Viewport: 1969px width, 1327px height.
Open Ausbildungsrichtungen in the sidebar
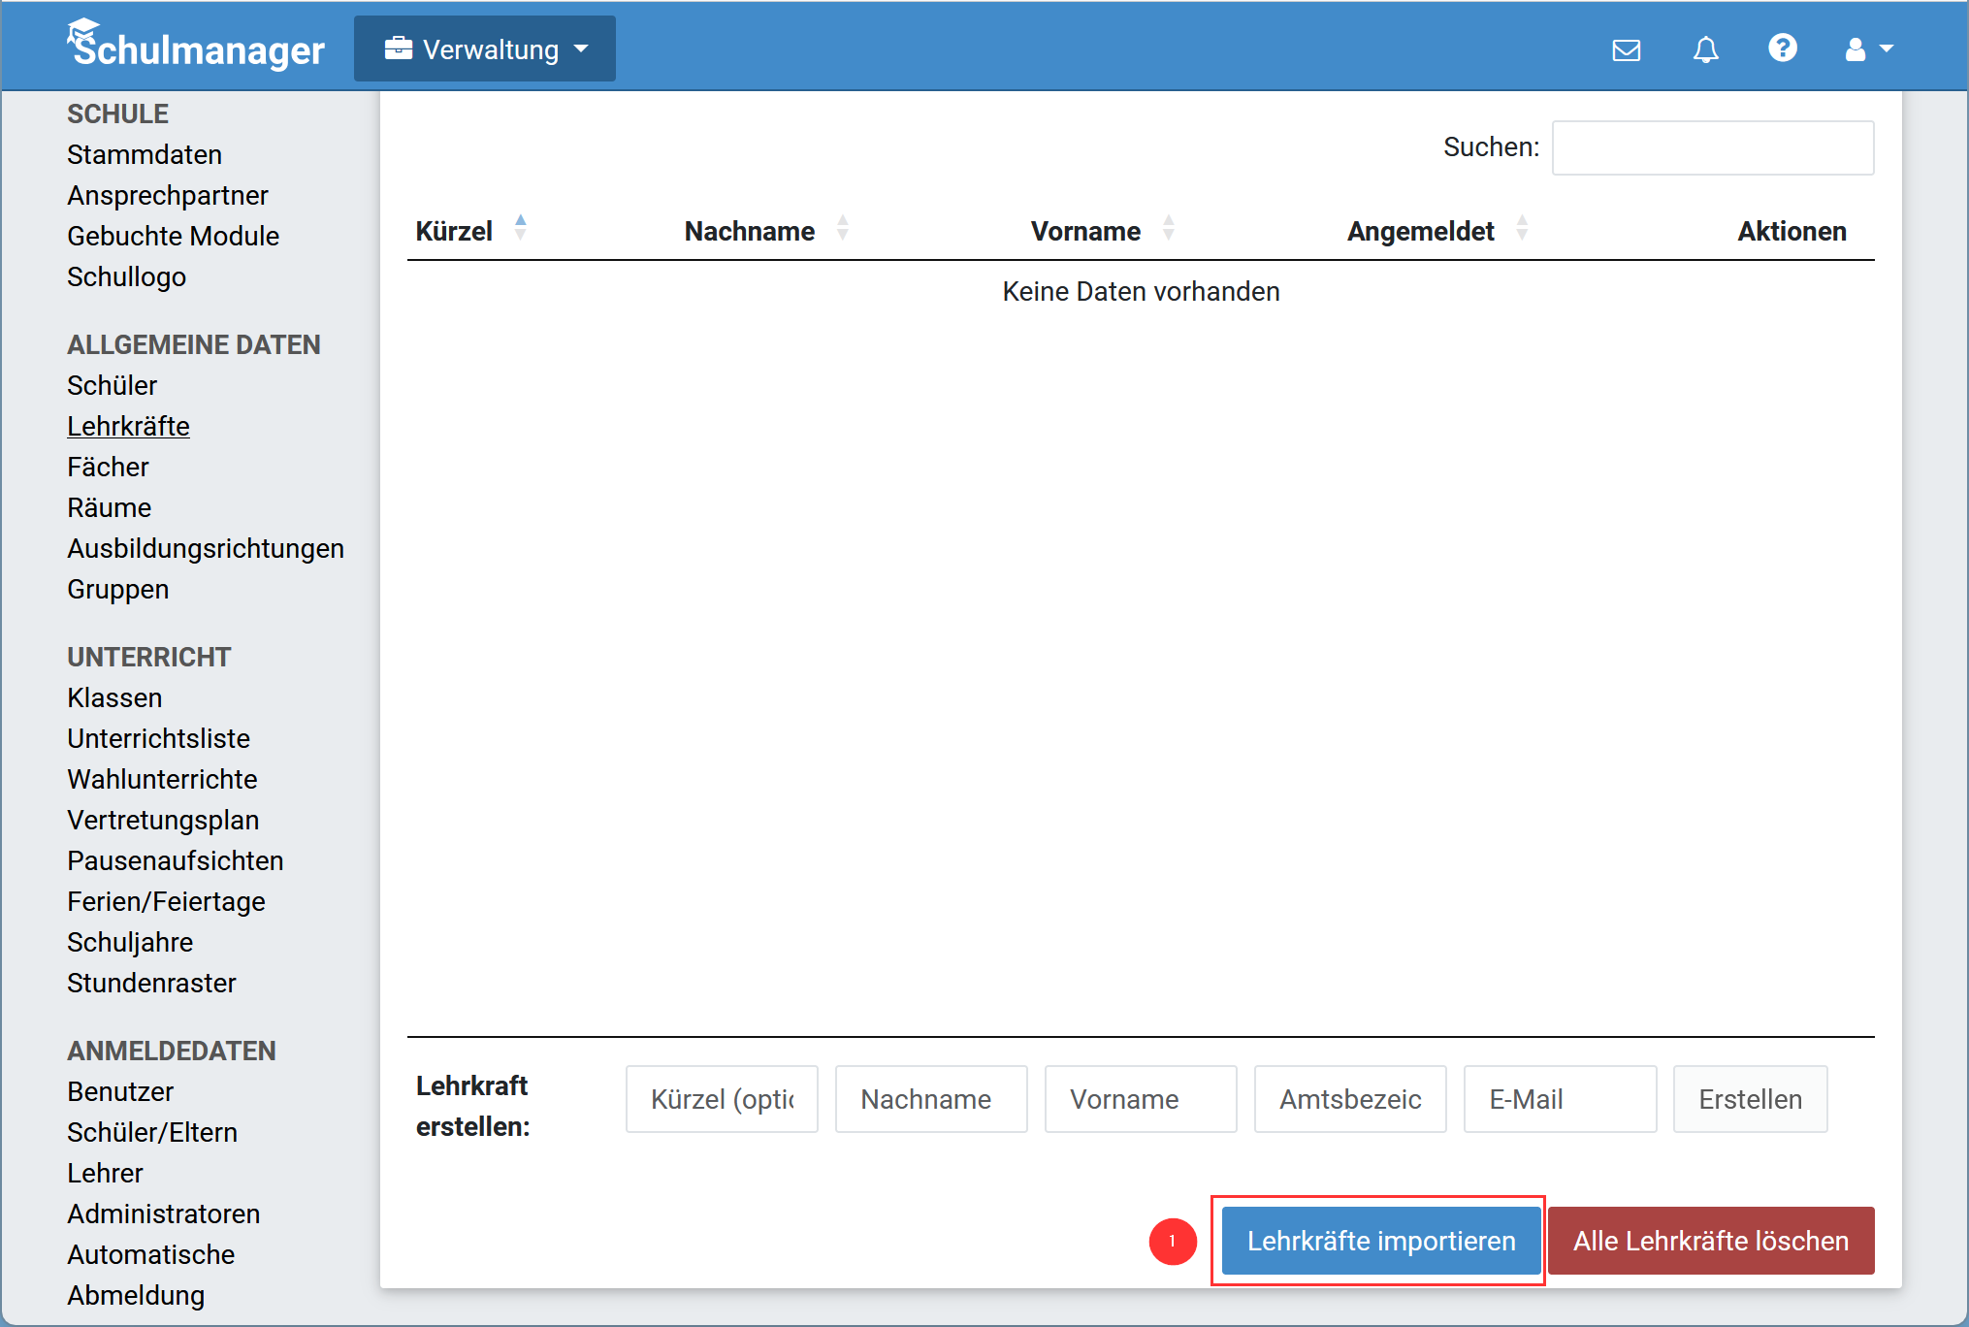tap(206, 548)
